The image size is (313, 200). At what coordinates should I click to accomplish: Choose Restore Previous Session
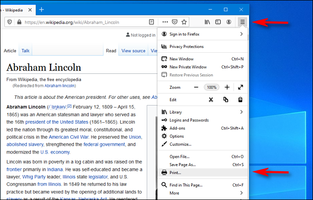203,75
